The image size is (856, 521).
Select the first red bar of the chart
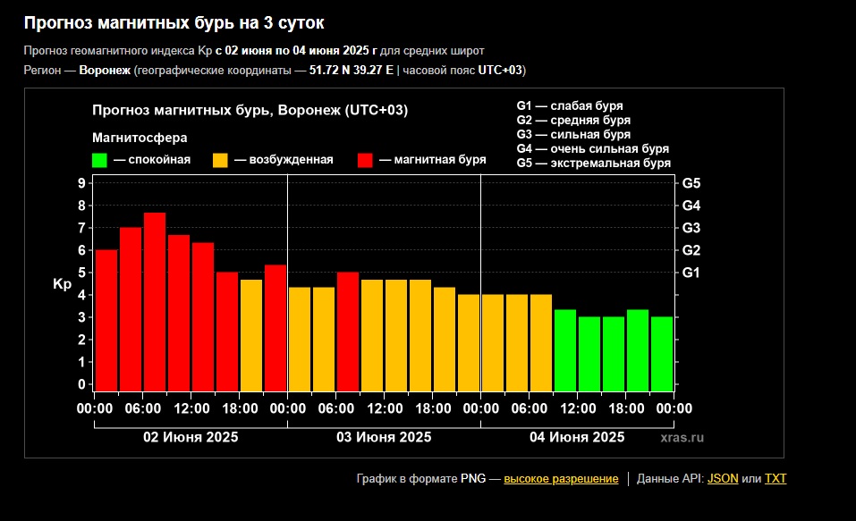pos(106,320)
